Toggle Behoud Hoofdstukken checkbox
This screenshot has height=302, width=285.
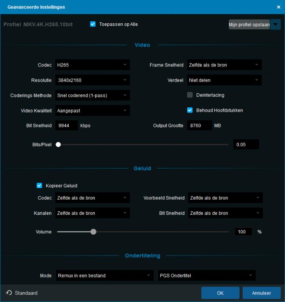(x=190, y=110)
